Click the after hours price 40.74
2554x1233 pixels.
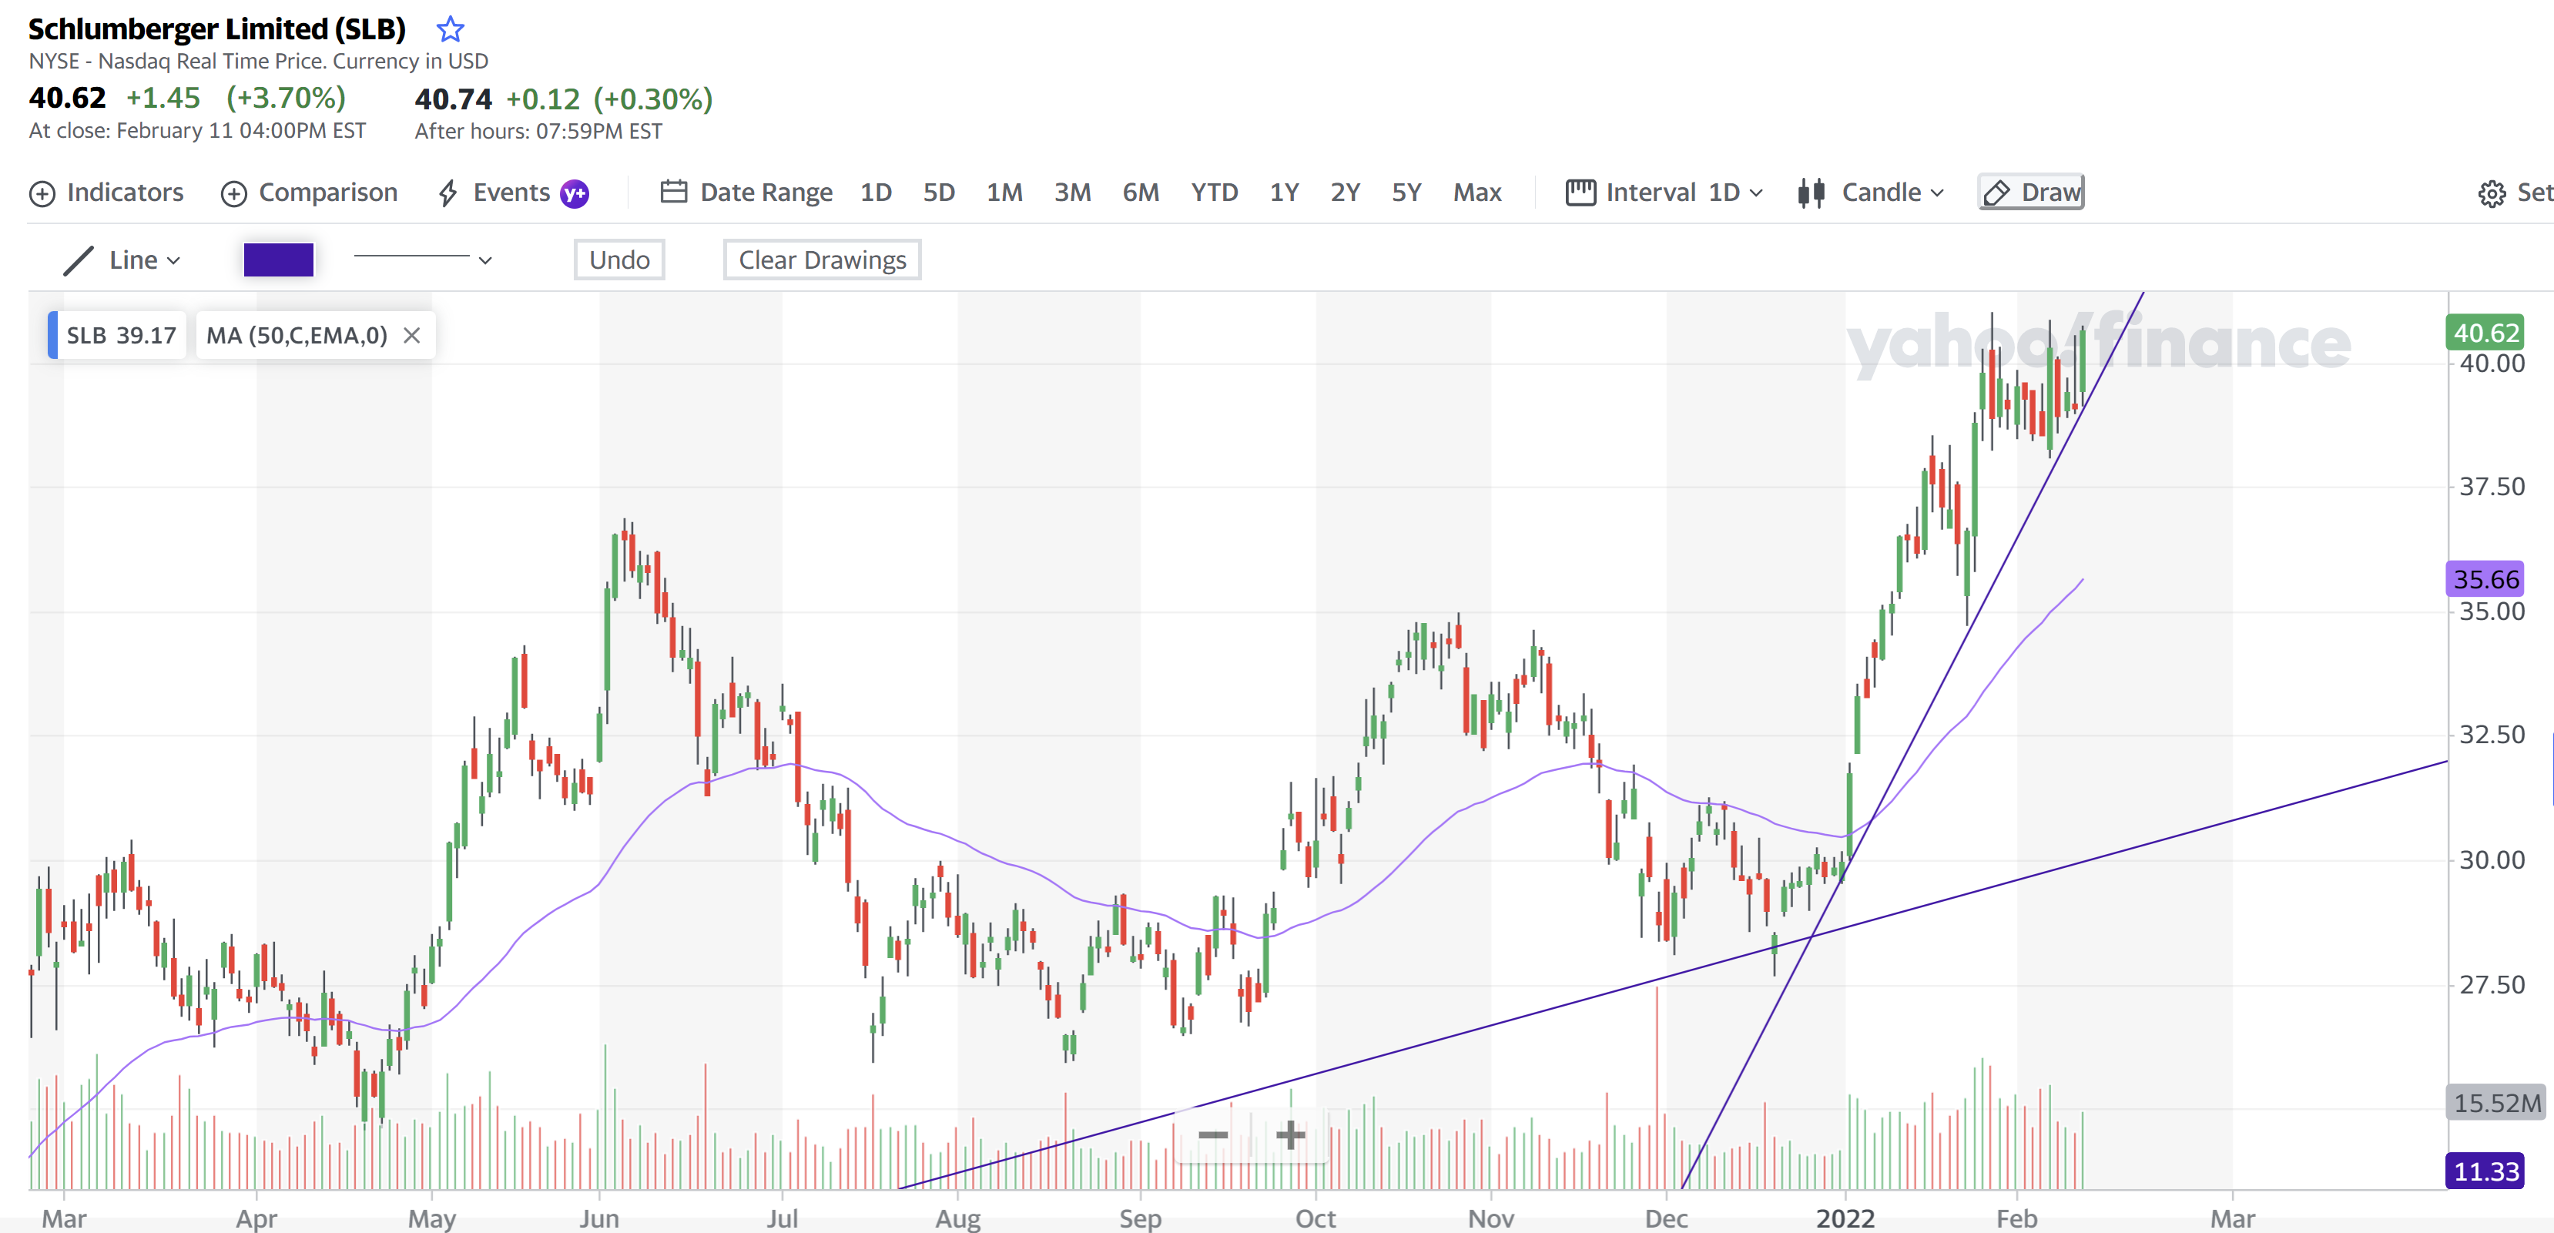(x=453, y=99)
